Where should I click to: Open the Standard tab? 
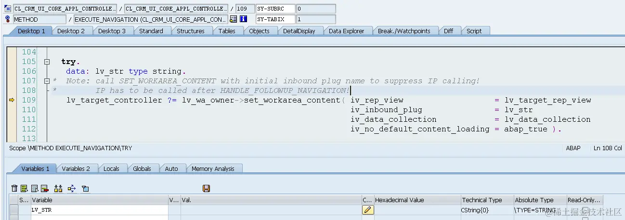(151, 31)
